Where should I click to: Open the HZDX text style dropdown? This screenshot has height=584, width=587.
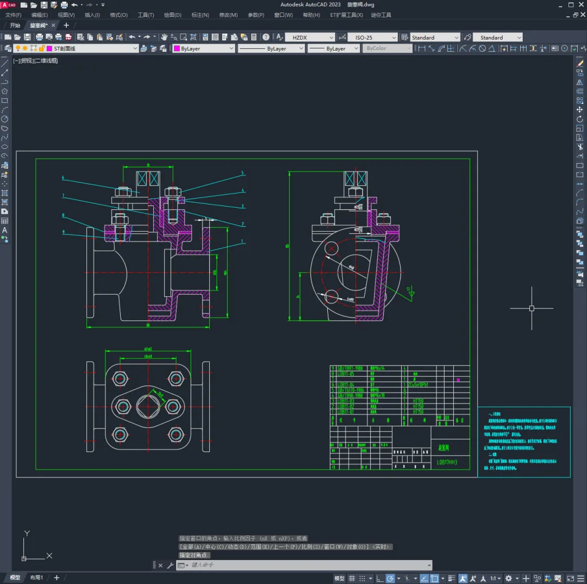(310, 38)
